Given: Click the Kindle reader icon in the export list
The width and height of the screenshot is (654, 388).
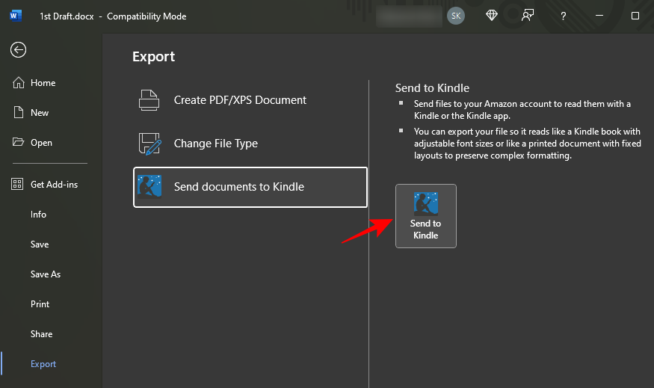Looking at the screenshot, I should [x=149, y=186].
